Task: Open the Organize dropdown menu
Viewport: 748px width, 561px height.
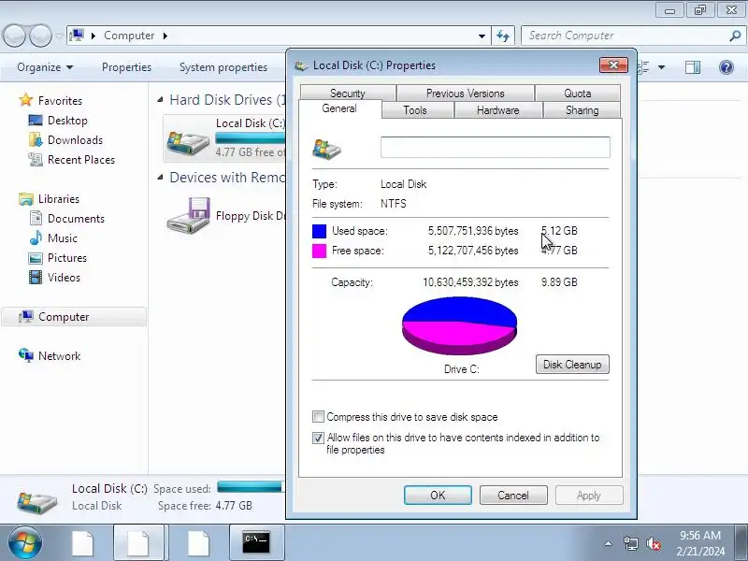Action: (45, 67)
